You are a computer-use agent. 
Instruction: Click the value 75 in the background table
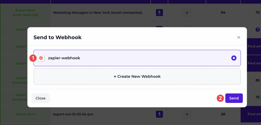257,97
